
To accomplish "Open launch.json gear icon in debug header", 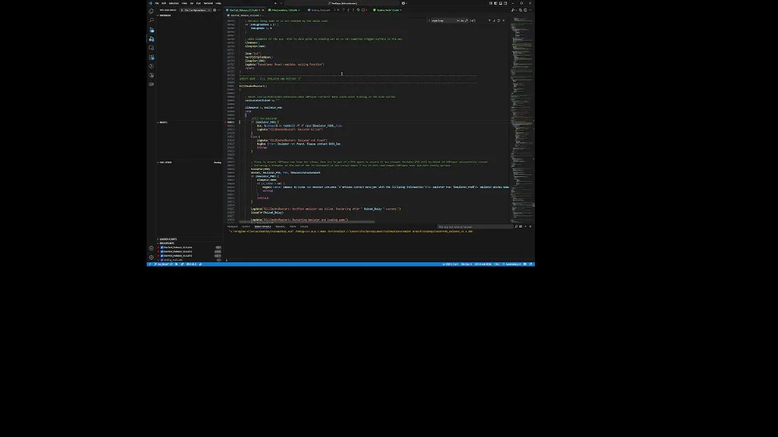I will click(x=215, y=10).
